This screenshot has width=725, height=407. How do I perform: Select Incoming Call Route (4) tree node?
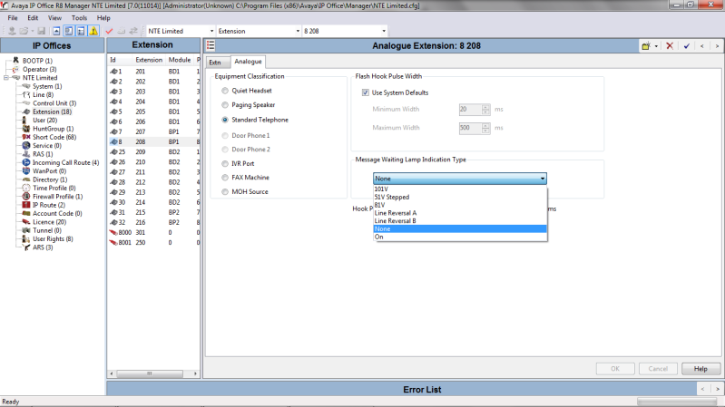(65, 162)
